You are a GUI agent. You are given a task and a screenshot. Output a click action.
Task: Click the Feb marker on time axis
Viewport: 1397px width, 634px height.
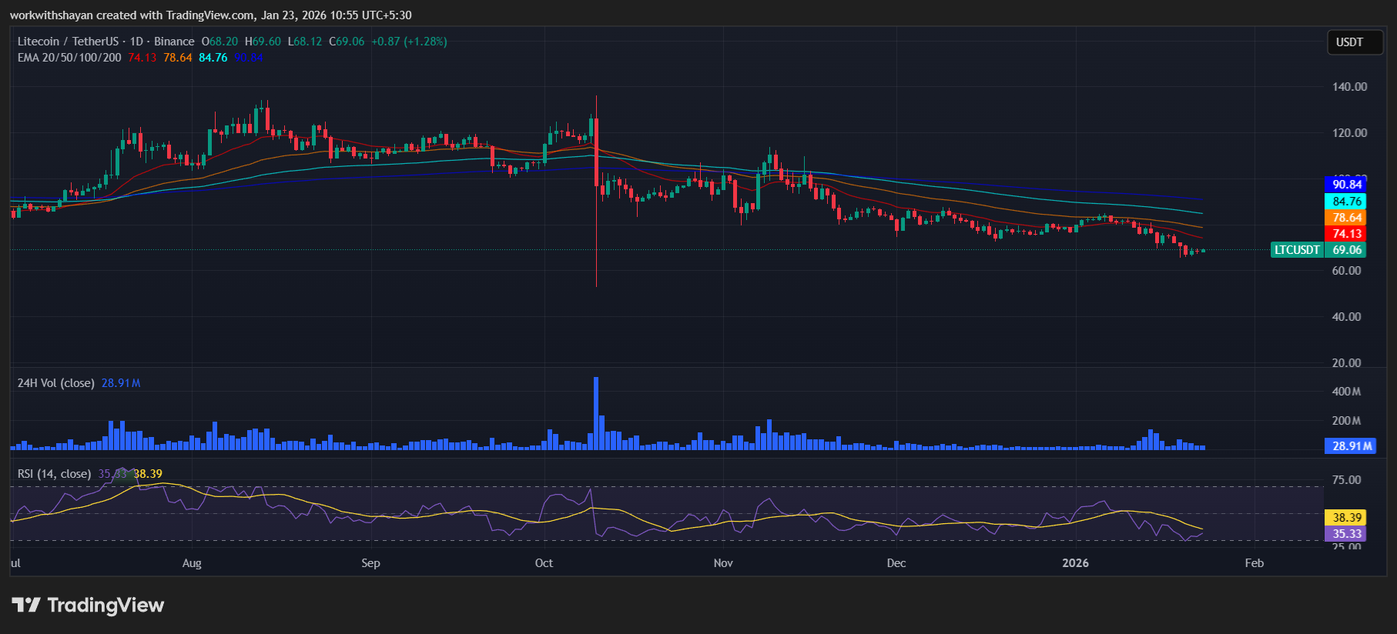click(1254, 563)
